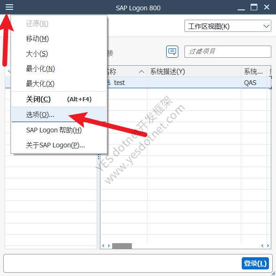This screenshot has height=276, width=276.
Task: Click left scroll arrow at bottom-right of list
Action: tap(262, 246)
